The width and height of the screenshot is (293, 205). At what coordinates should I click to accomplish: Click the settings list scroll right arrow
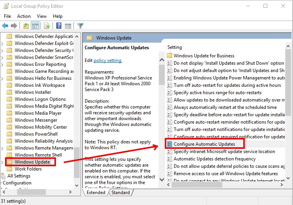pos(282,185)
